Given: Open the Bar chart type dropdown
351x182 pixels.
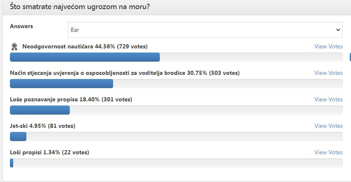Looking at the screenshot, I should (x=205, y=30).
